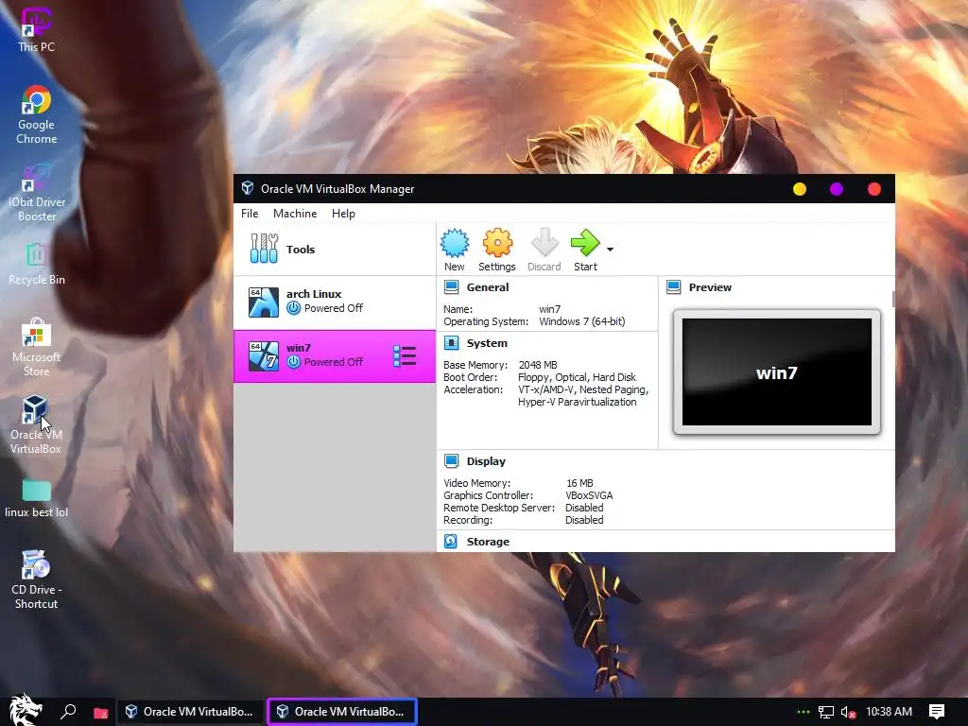Image resolution: width=968 pixels, height=726 pixels.
Task: Click the win7 Powered Off status icon
Action: [x=294, y=362]
